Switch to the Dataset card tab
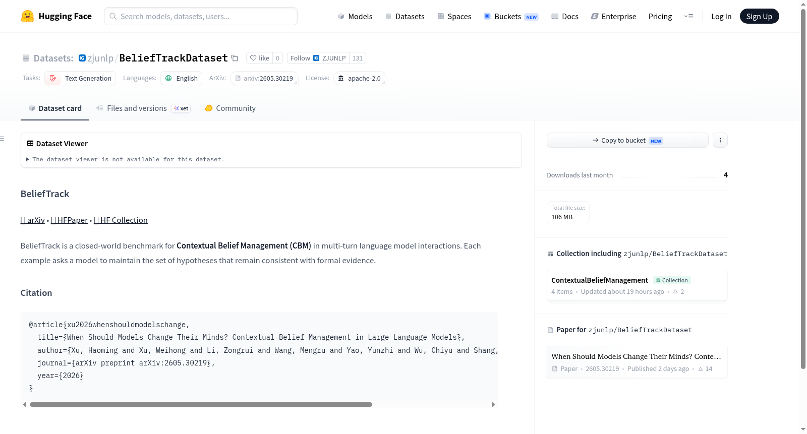Viewport: 807px width, 434px height. [55, 108]
